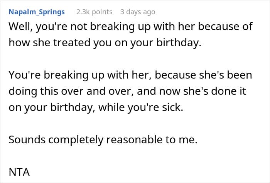Click the 2.3k points score

(x=94, y=12)
